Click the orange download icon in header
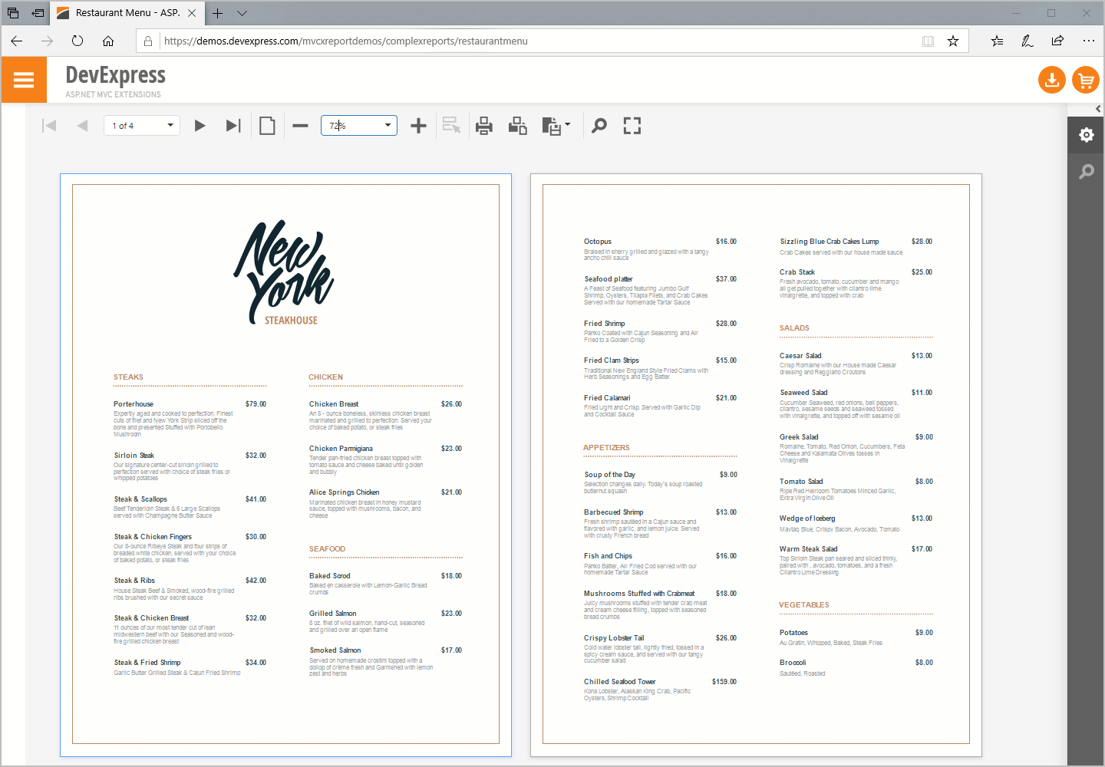Screen dimensions: 1105x767 (x=1051, y=79)
